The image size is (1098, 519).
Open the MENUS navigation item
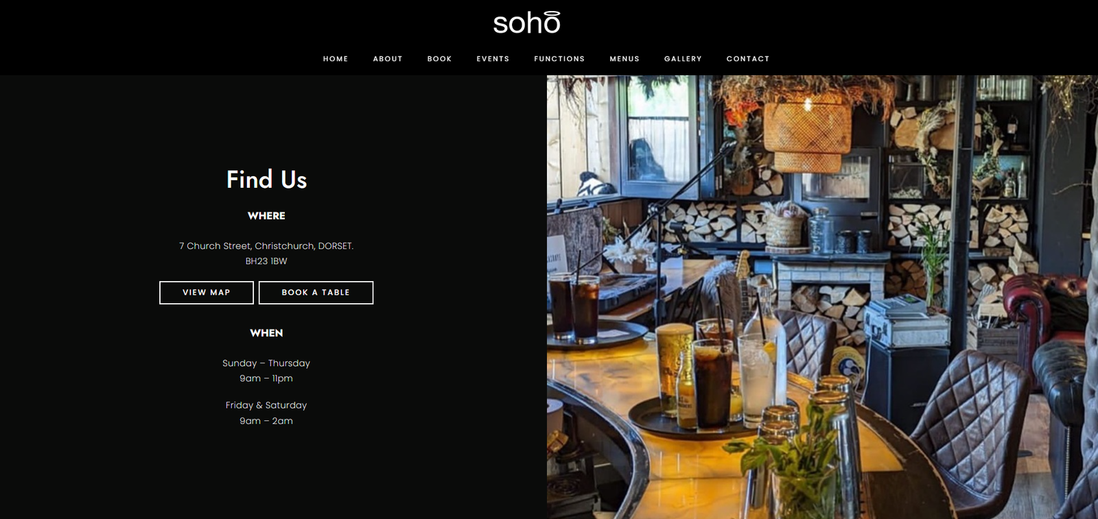pos(624,59)
